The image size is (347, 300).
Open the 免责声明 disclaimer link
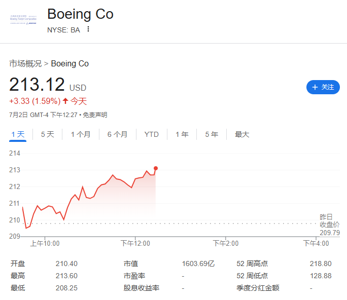coord(95,115)
